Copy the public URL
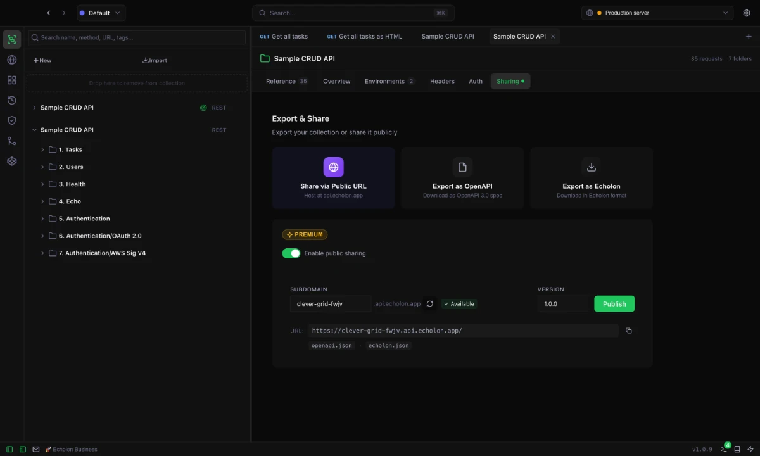The height and width of the screenshot is (456, 760). [629, 331]
